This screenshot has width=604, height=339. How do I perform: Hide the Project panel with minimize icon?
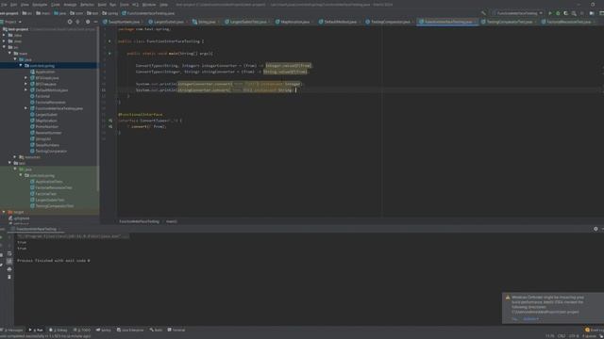tap(95, 22)
